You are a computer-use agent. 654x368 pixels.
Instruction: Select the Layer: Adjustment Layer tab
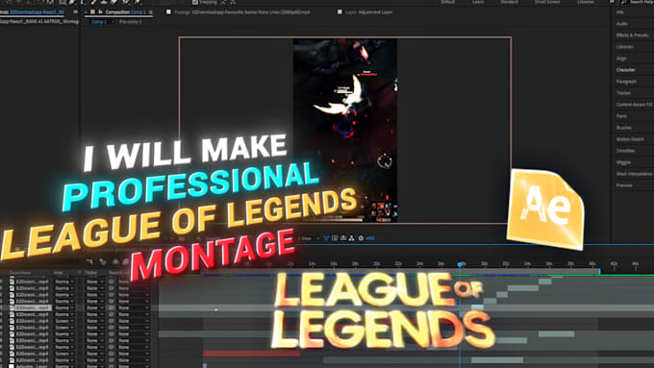[368, 12]
